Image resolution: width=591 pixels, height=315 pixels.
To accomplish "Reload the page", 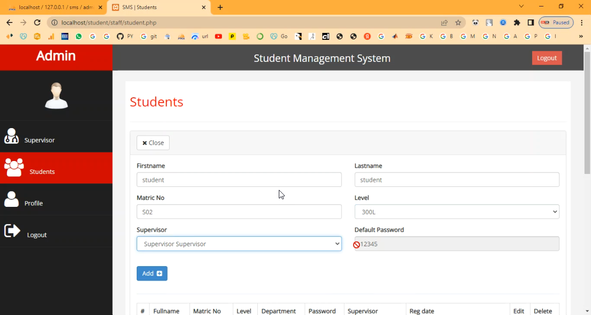I will [x=37, y=22].
